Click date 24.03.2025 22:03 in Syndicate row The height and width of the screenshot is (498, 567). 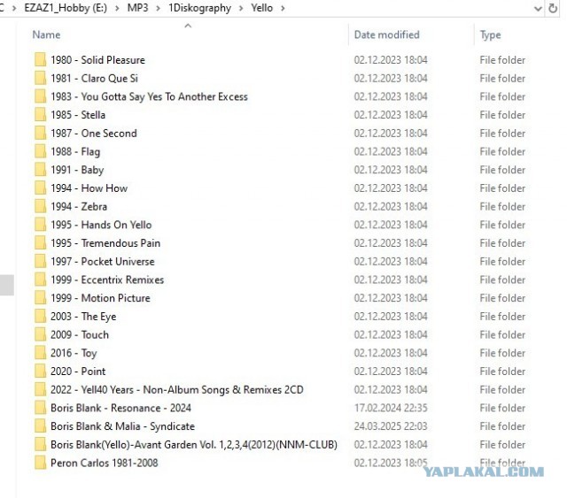[391, 425]
